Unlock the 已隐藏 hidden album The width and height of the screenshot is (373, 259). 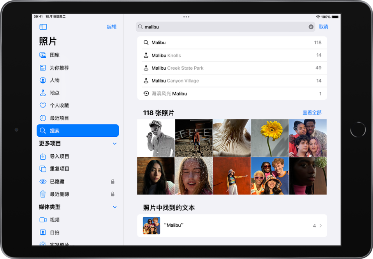tap(113, 181)
